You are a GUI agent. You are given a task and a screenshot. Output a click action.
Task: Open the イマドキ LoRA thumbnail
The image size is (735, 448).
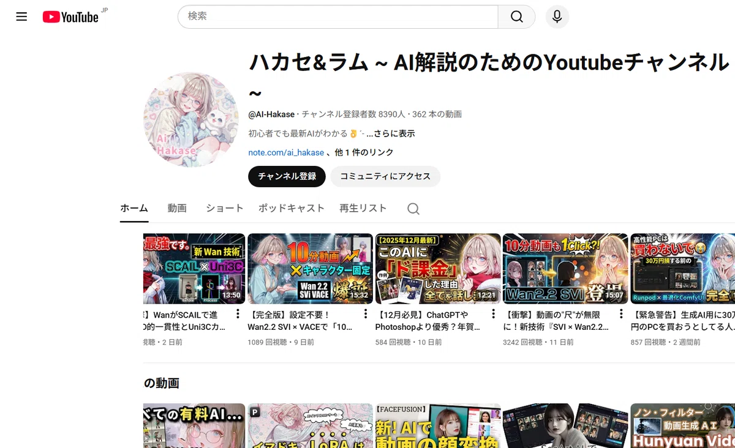pyautogui.click(x=310, y=425)
